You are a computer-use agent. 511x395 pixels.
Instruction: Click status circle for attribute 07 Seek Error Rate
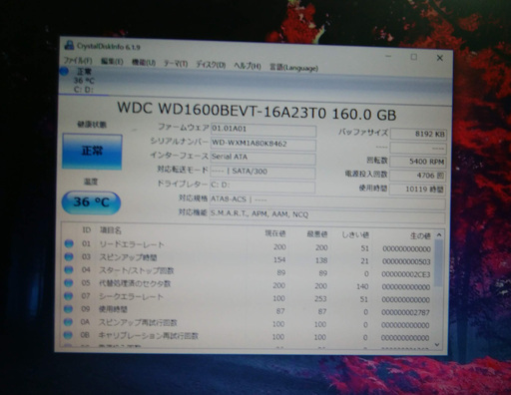(x=68, y=296)
